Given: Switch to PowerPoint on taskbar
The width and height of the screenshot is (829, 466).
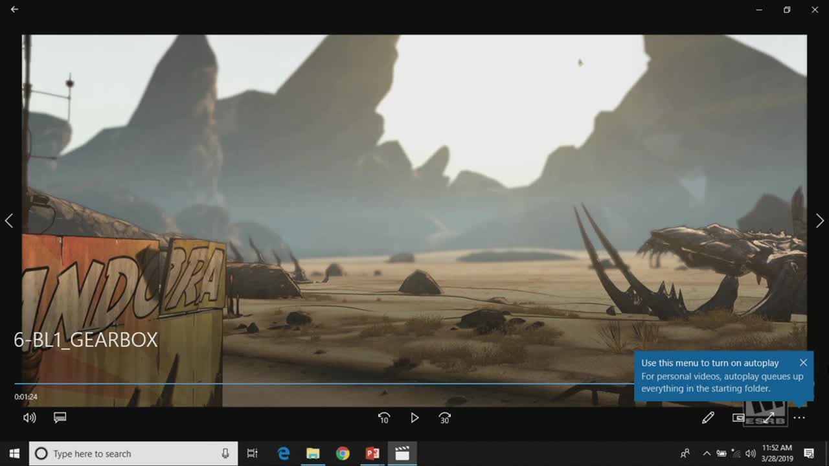Looking at the screenshot, I should pyautogui.click(x=372, y=454).
